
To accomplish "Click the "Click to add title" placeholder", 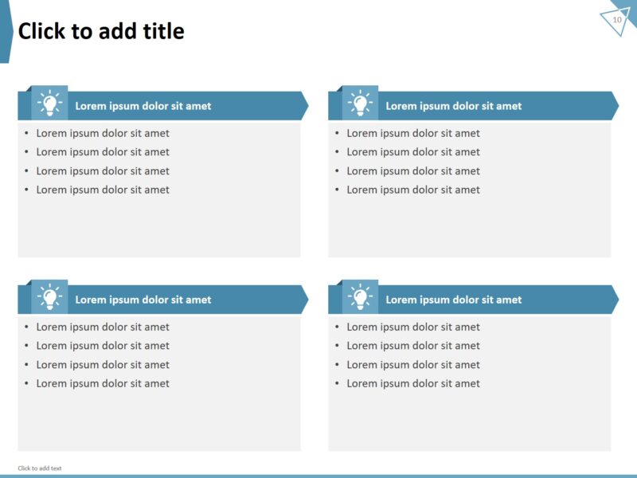I will pyautogui.click(x=101, y=31).
